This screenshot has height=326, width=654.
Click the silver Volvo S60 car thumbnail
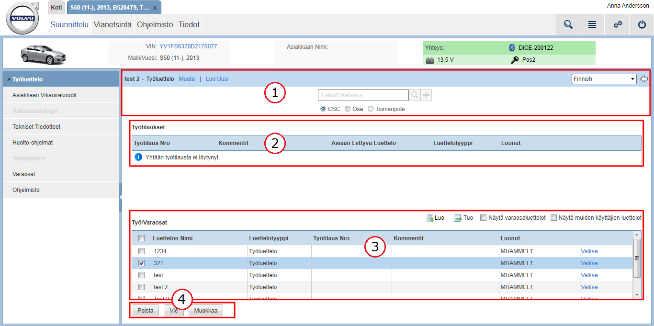coord(43,55)
